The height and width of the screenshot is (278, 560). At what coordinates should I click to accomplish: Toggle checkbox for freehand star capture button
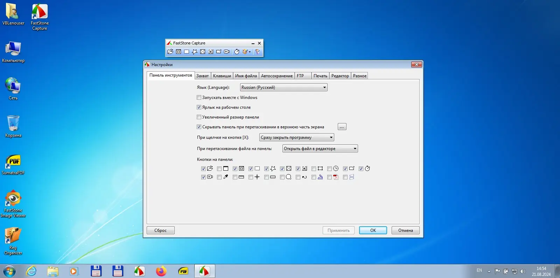266,169
